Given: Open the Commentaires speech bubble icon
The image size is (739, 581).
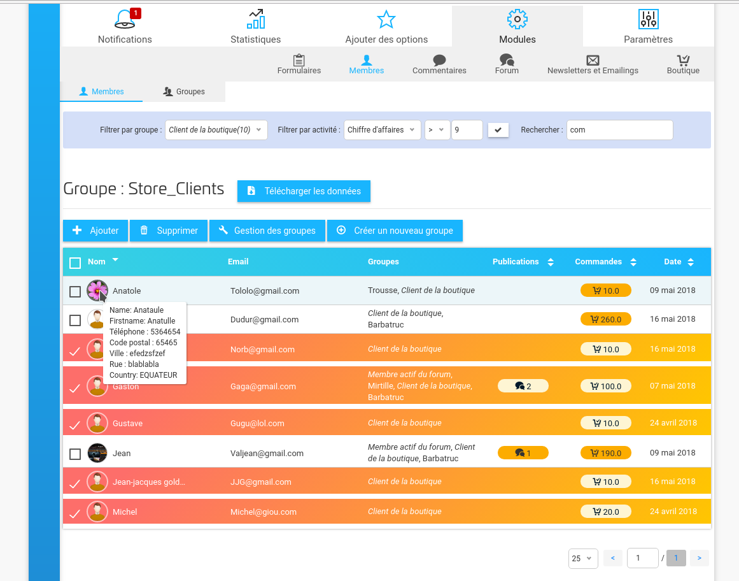Looking at the screenshot, I should [439, 60].
